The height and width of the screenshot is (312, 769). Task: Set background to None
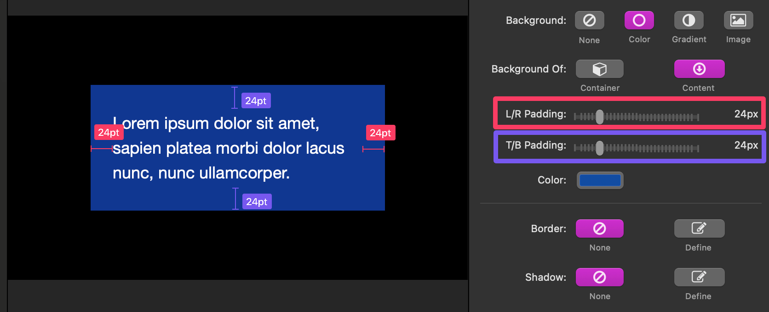[589, 21]
